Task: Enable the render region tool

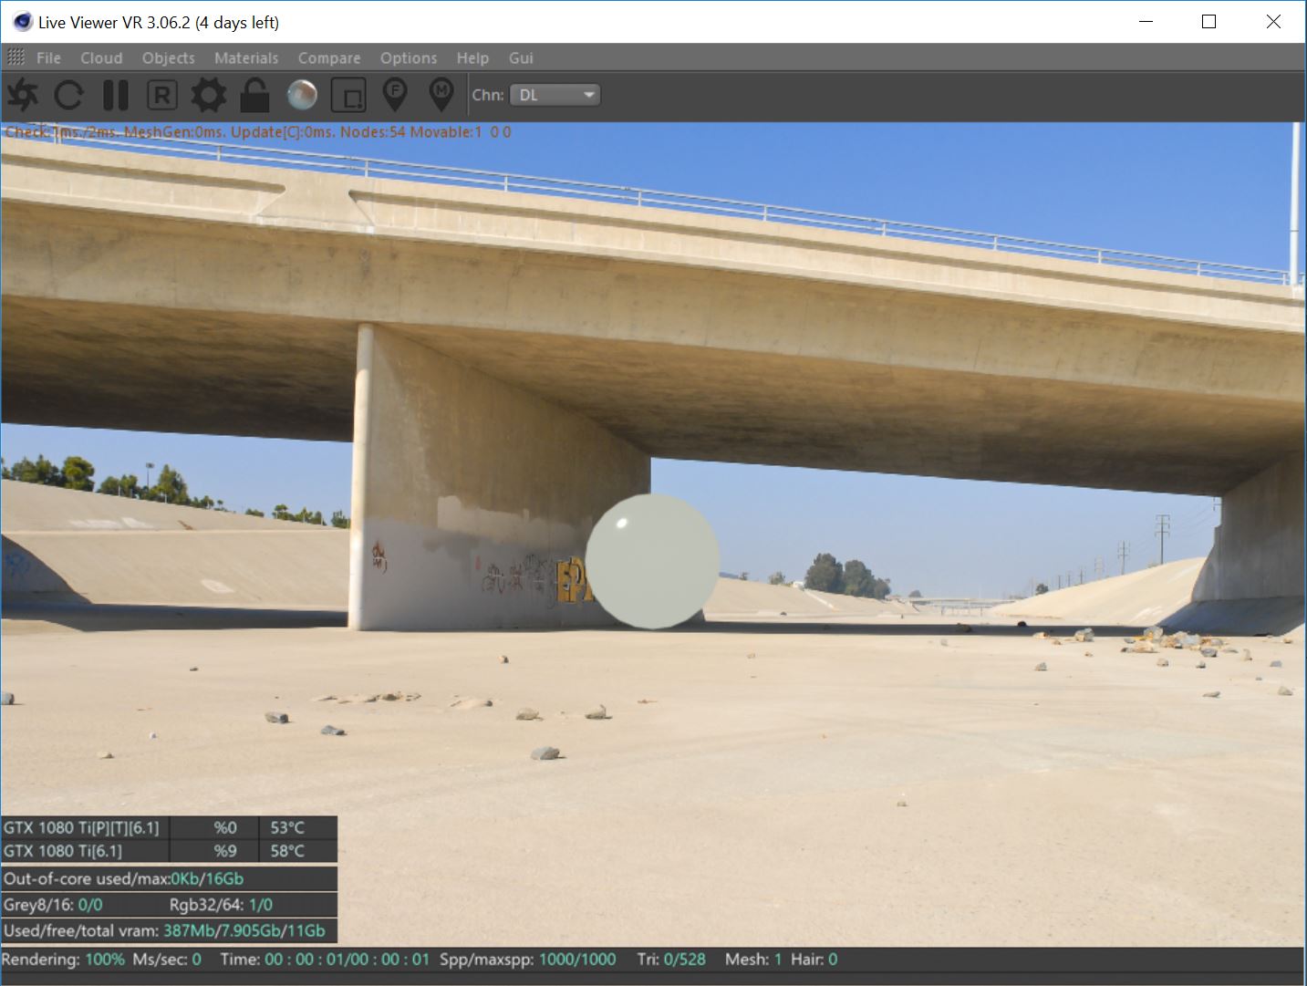Action: click(348, 95)
